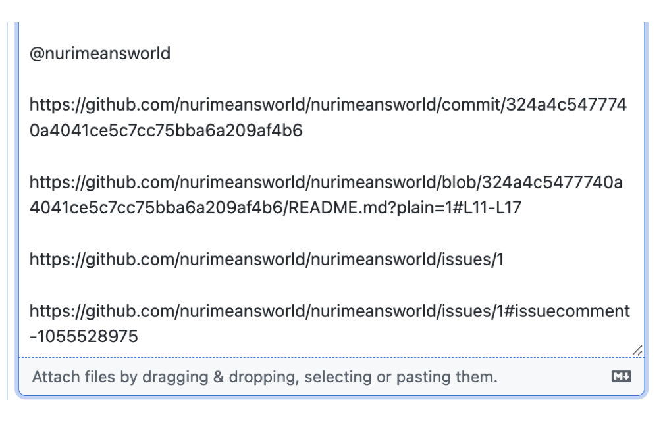Place cursor on -1055528975 text
Screen dimensions: 663x429
(x=84, y=336)
